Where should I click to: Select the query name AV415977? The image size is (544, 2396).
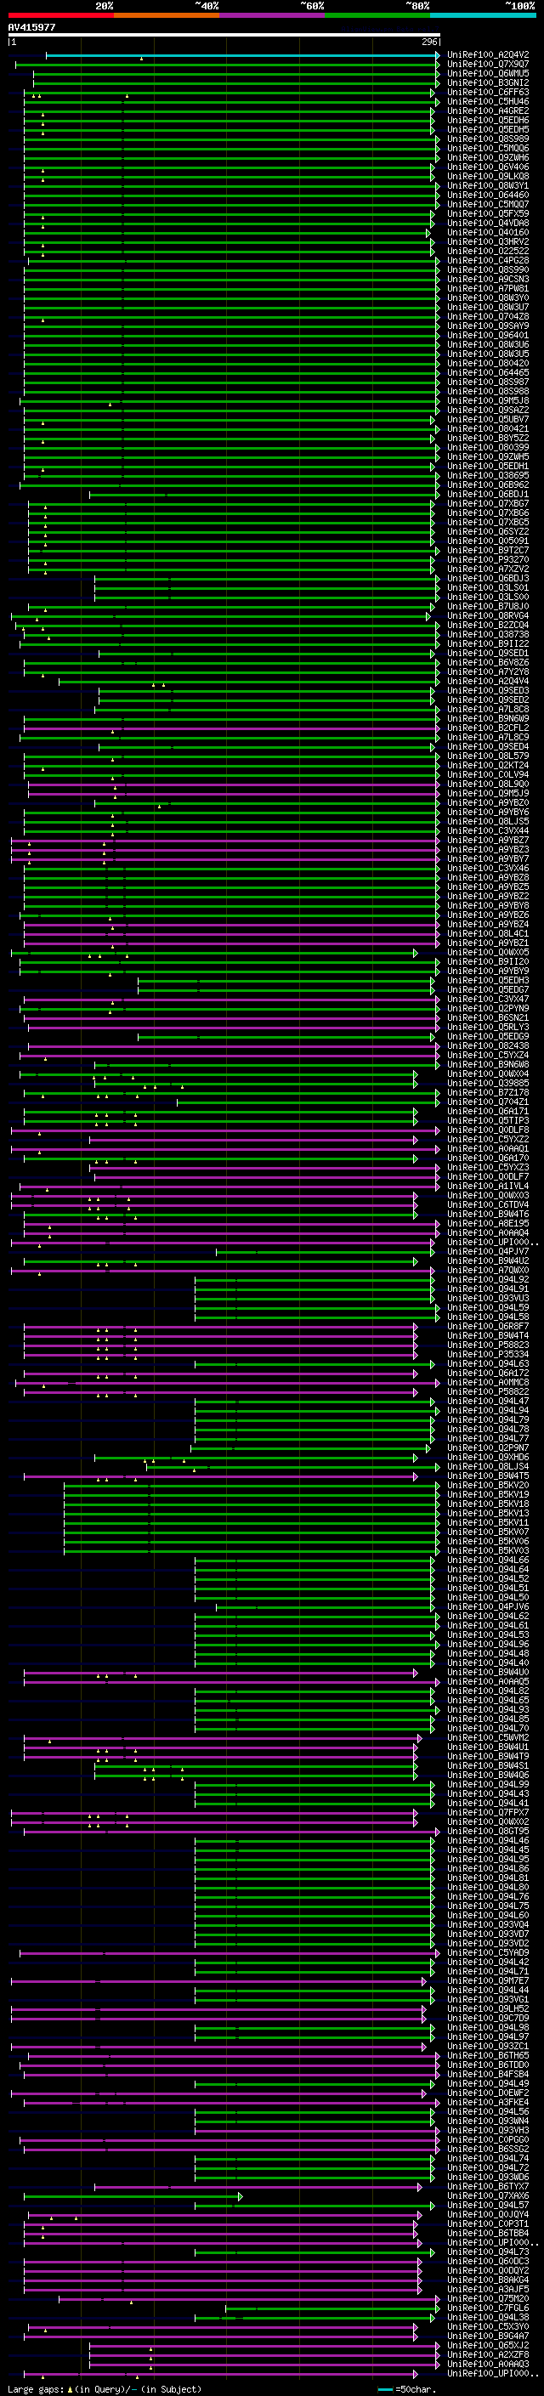point(31,27)
